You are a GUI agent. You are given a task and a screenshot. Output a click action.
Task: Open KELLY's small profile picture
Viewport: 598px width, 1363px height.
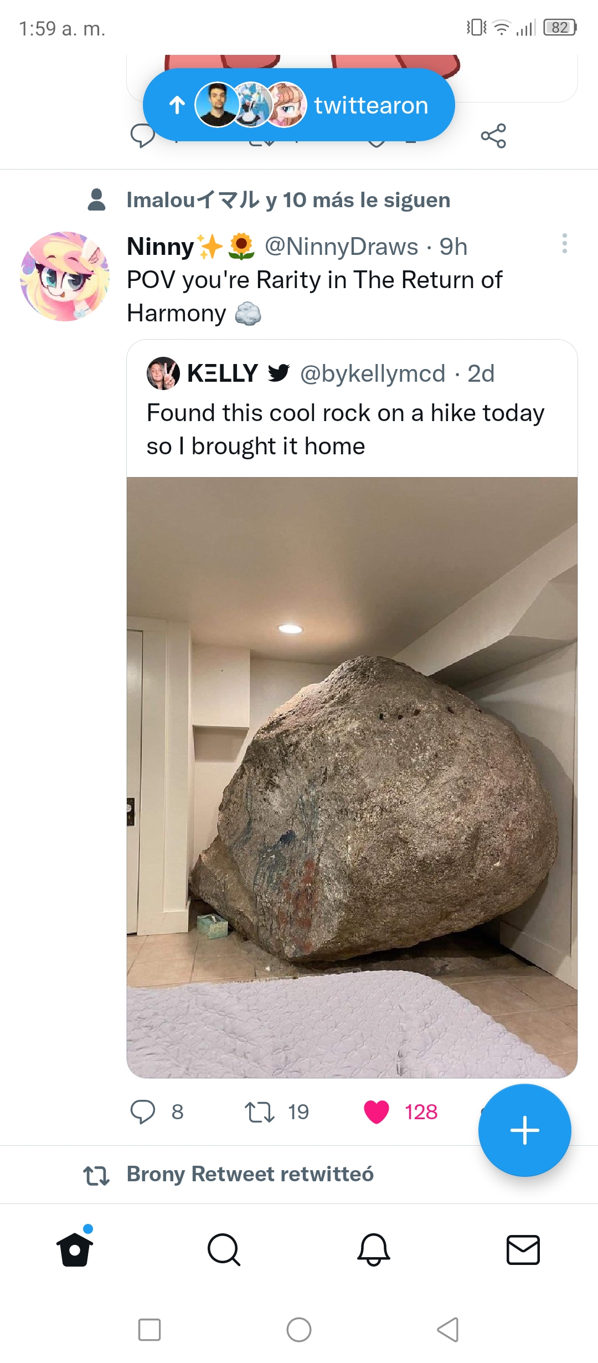point(163,373)
